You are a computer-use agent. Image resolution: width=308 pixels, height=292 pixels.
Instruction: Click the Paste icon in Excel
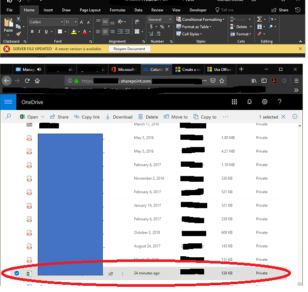tap(8, 22)
